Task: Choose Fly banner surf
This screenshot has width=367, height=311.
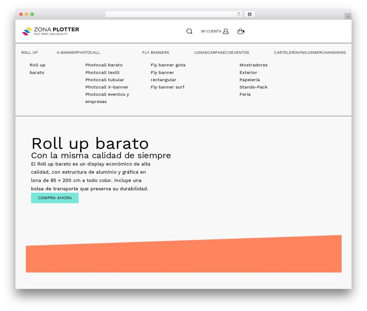Action: 167,87
